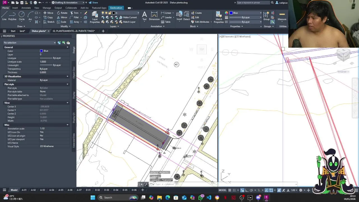Toggle polar tracking in status bar
Screen dimensions: 359x202
pos(251,190)
